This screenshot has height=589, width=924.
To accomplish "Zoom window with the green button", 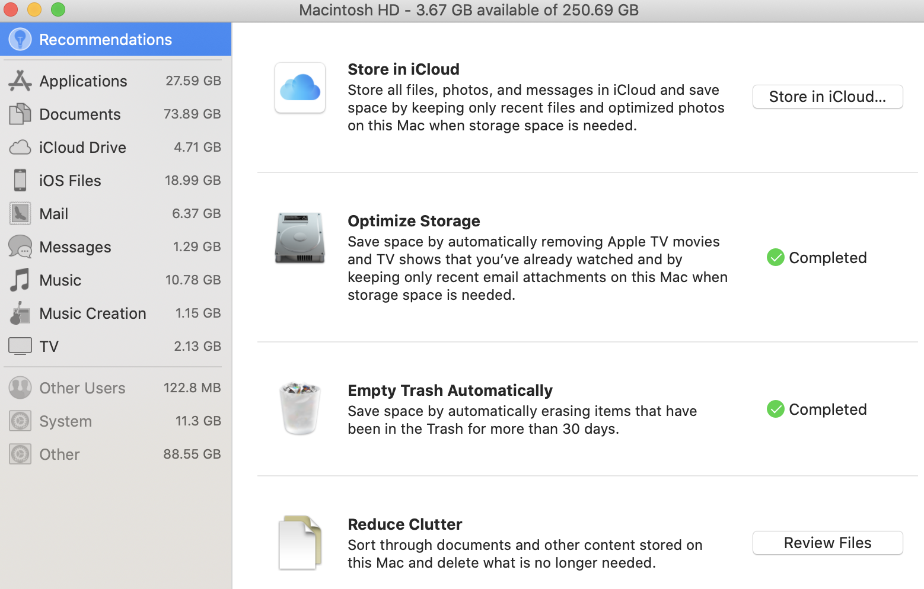I will (58, 9).
